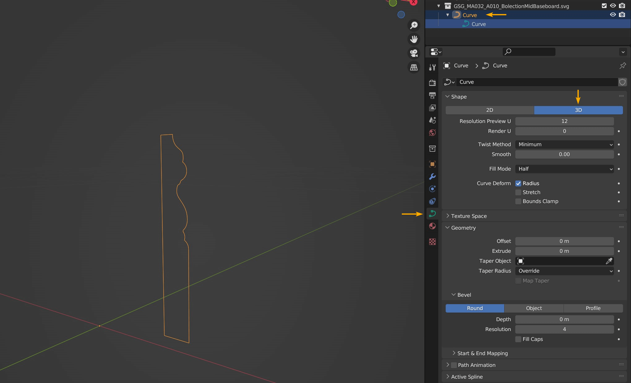This screenshot has width=631, height=383.
Task: Open Physics properties tab
Action: [432, 189]
